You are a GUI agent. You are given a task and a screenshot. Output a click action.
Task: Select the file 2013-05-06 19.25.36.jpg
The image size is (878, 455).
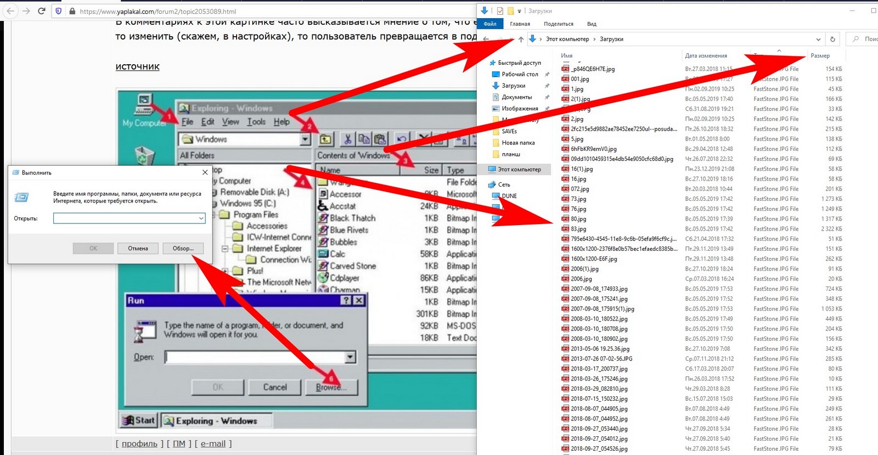point(600,349)
